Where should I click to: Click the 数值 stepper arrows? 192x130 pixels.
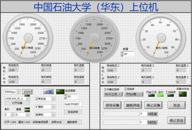122,54
